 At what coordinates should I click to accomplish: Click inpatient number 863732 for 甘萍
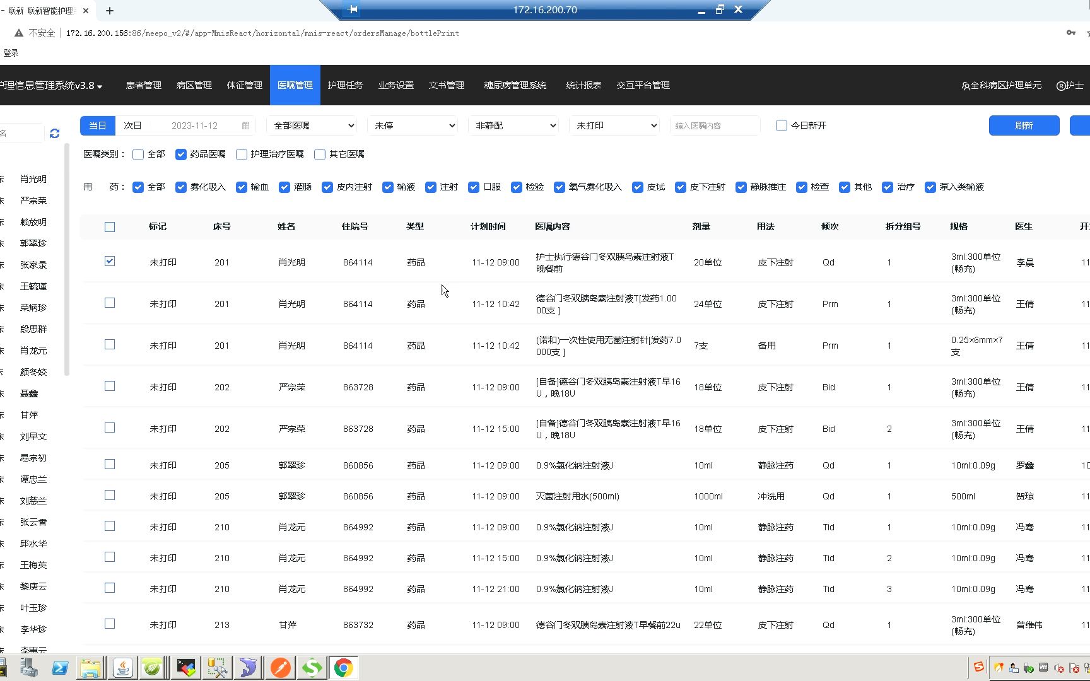[358, 625]
